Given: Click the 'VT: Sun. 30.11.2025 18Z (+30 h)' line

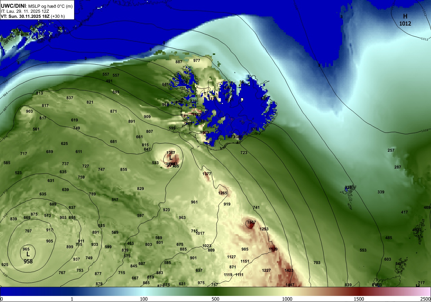Looking at the screenshot, I should [x=33, y=16].
